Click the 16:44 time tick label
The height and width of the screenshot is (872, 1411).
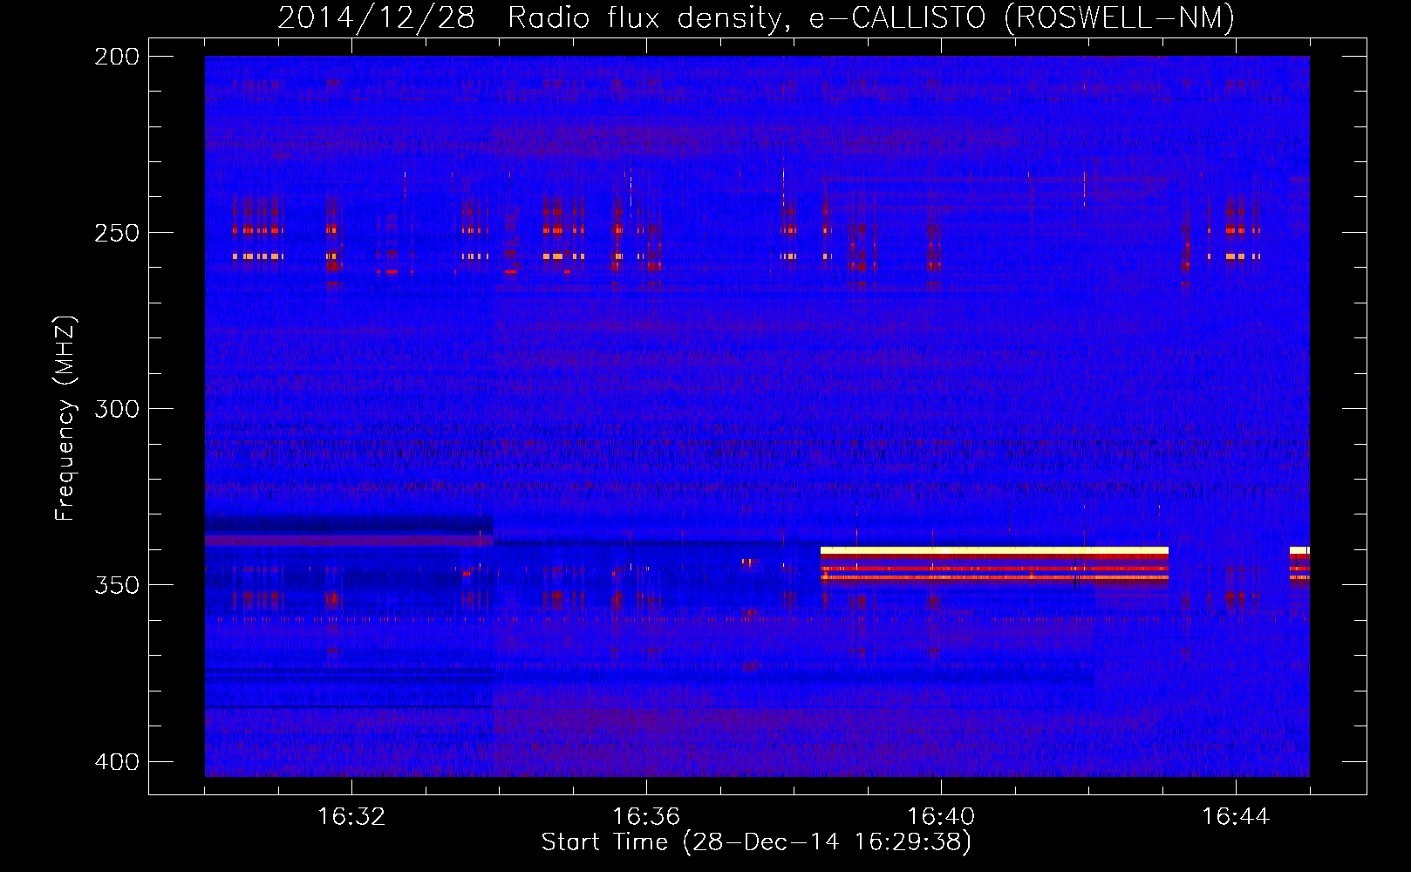(x=1236, y=817)
